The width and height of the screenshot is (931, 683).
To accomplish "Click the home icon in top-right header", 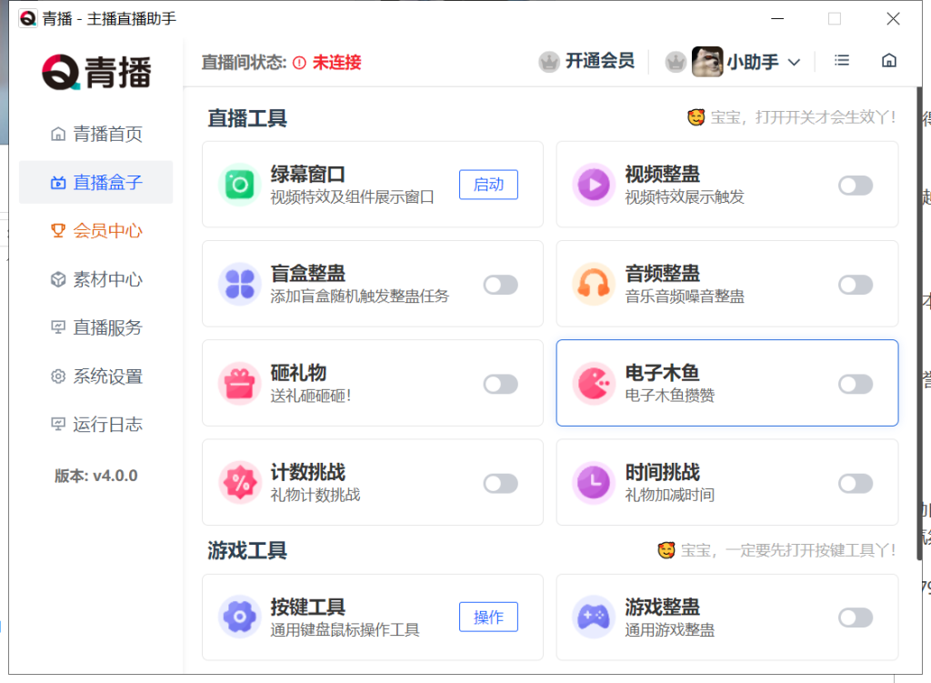I will [889, 61].
